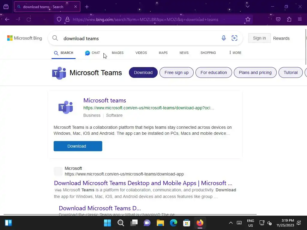Open Firefox application menu
This screenshot has height=230, width=307.
[300, 19]
